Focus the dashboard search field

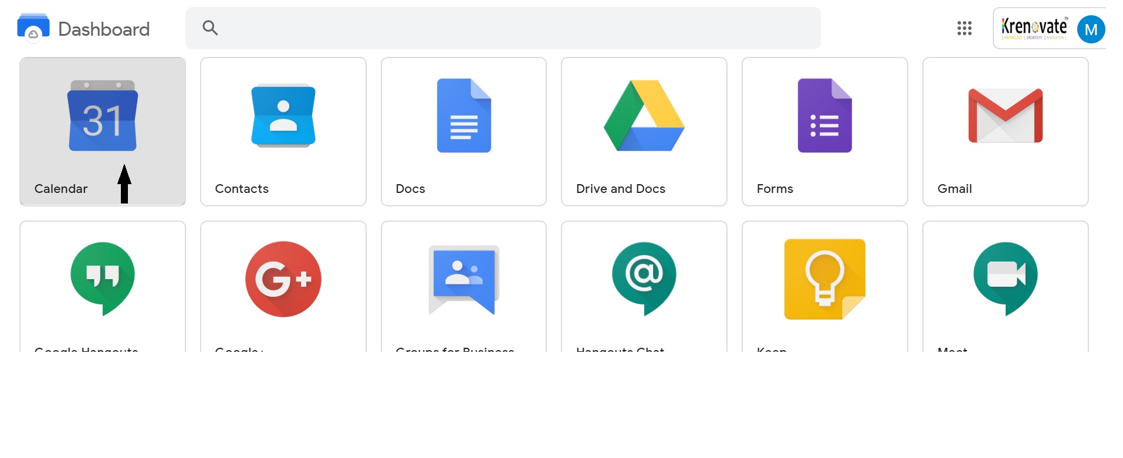503,28
